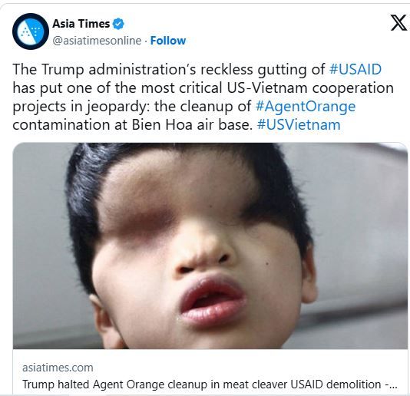Click the word Trump in tweet text
This screenshot has height=396, width=410.
(x=63, y=70)
